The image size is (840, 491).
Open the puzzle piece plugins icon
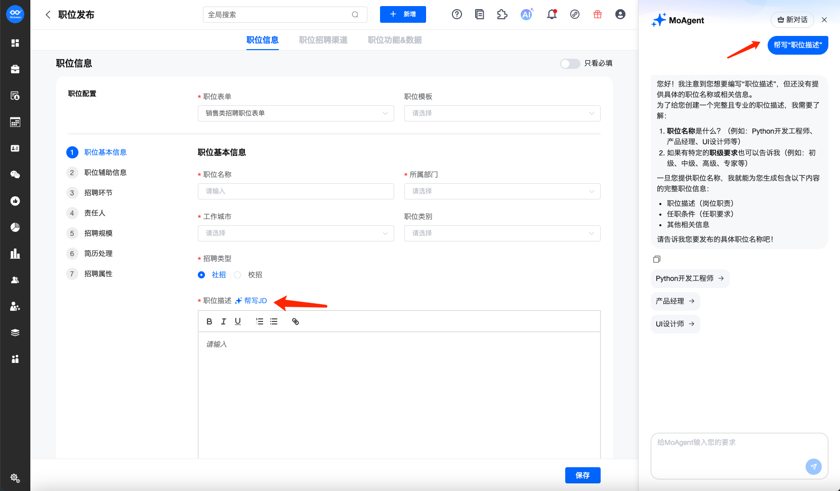[x=502, y=15]
